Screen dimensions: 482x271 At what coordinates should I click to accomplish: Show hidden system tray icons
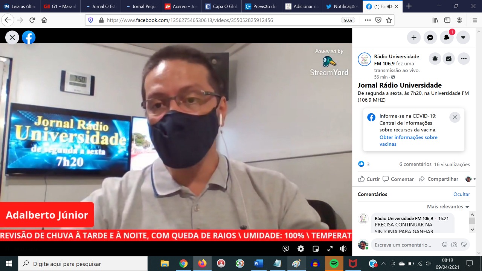(x=383, y=263)
